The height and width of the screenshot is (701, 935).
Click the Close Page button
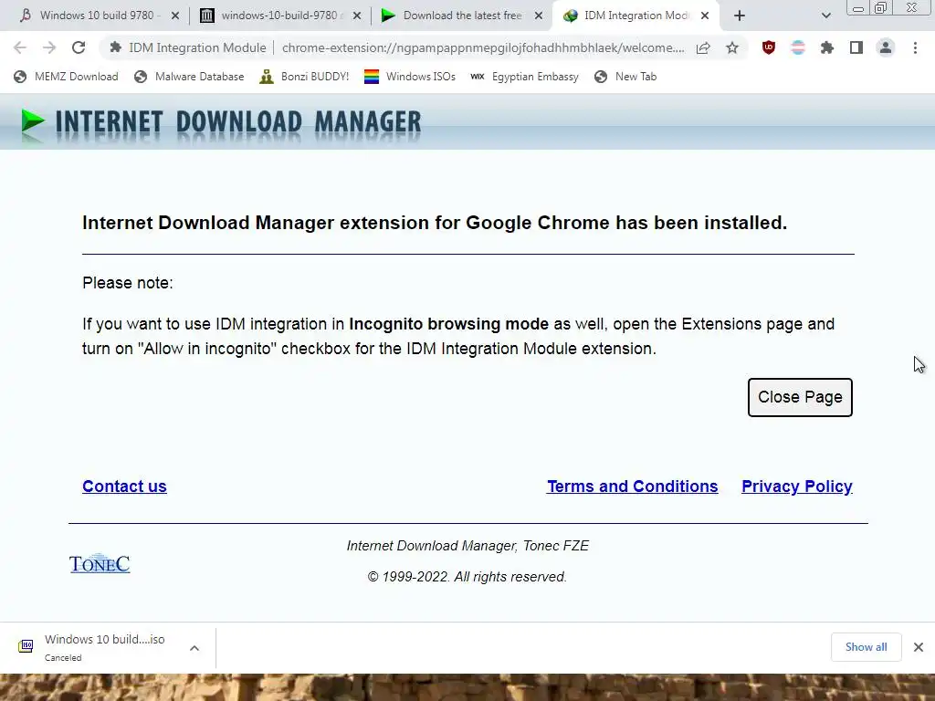coord(800,397)
